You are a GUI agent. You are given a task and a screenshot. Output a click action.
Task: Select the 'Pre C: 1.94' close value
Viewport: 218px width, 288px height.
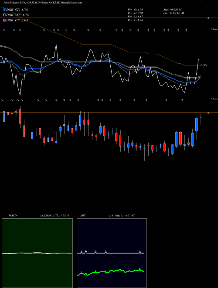[136, 20]
